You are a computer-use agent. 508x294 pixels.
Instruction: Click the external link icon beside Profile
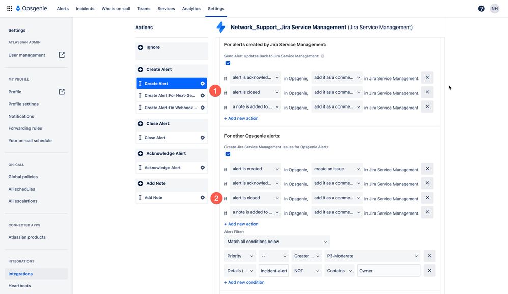[62, 92]
